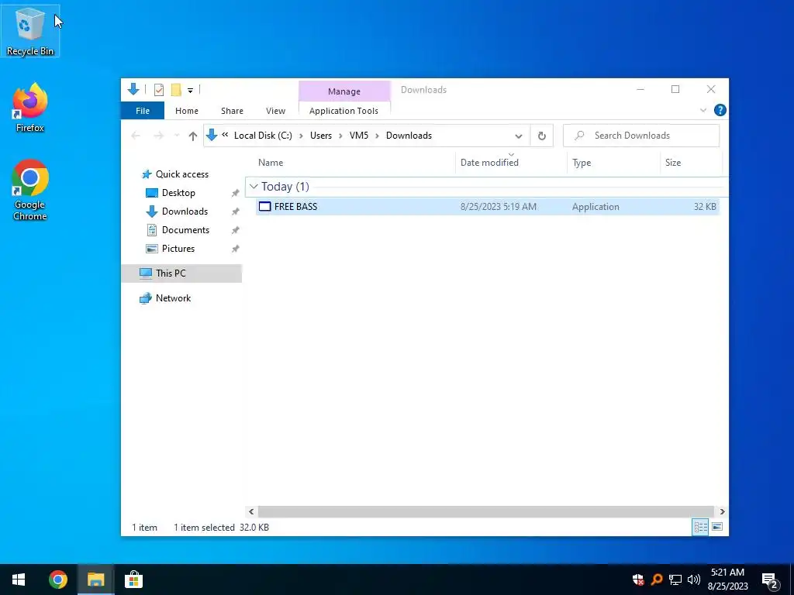794x595 pixels.
Task: Click the pin icon next to Documents
Action: pyautogui.click(x=236, y=230)
